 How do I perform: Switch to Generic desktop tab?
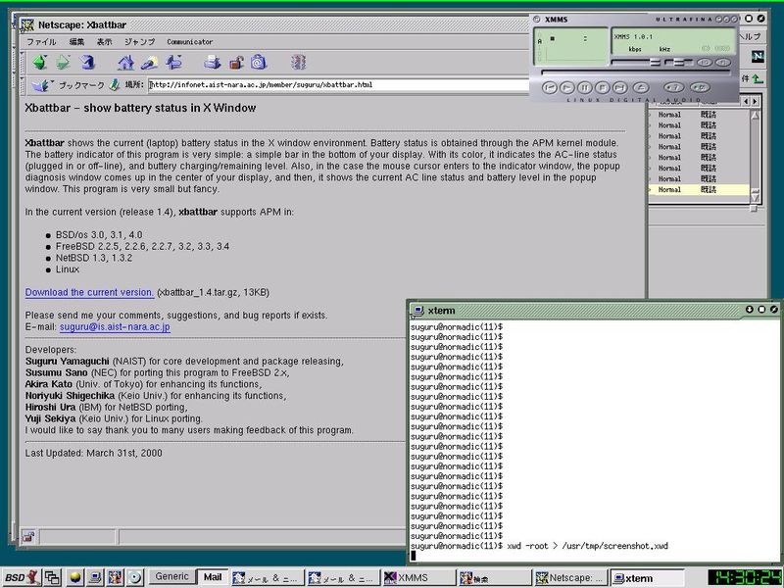[x=172, y=576]
